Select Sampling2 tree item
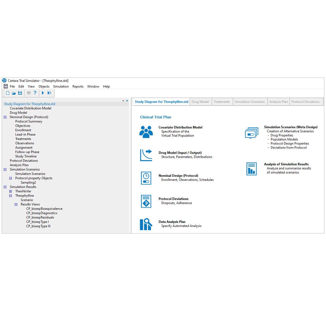 [28, 183]
